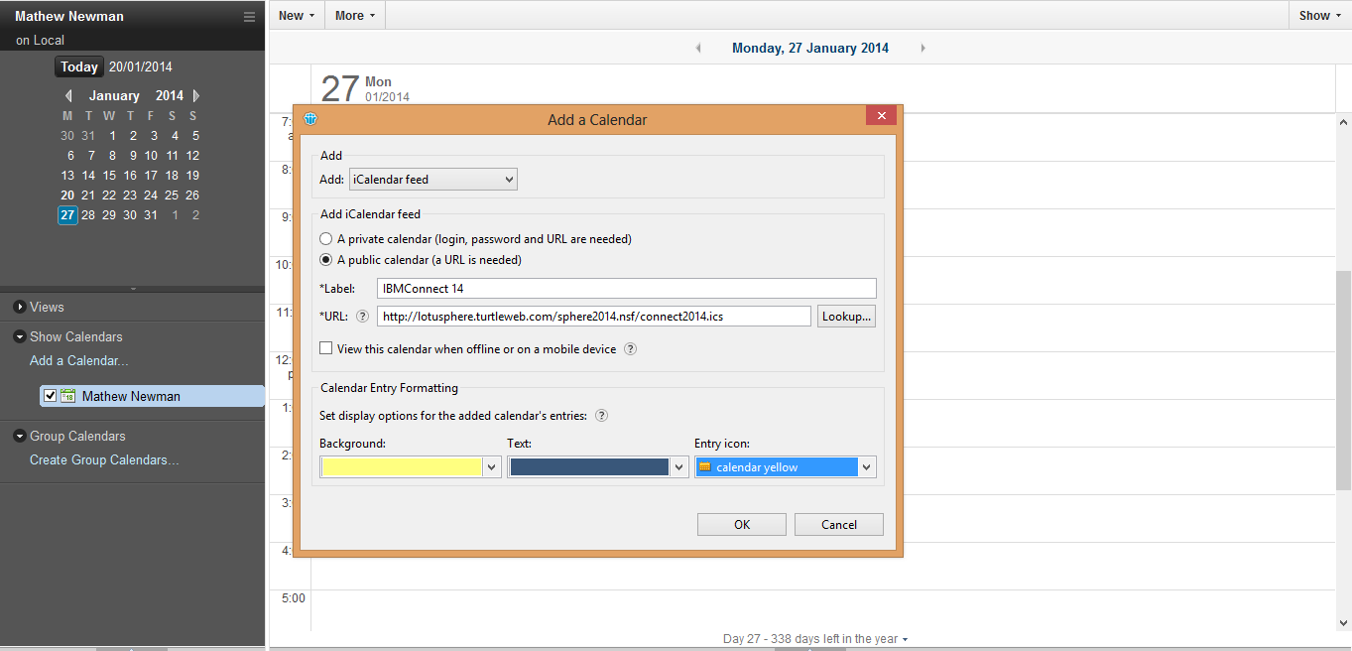Click the yellow Background color swatch

point(402,467)
